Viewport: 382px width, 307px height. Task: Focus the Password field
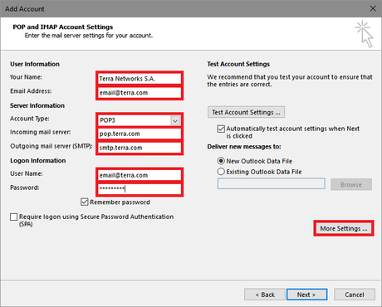[140, 189]
